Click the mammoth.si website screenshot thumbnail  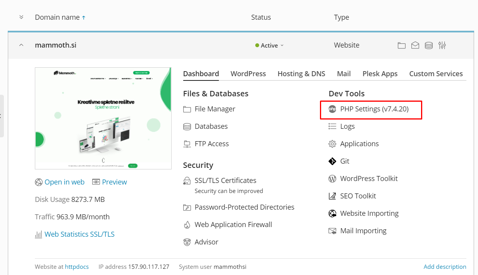(103, 118)
